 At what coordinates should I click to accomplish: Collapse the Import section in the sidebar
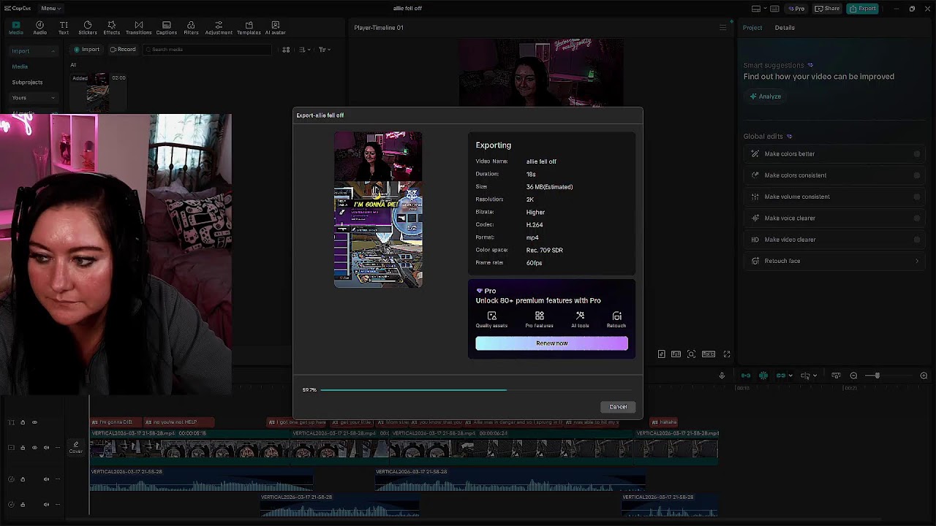(53, 51)
